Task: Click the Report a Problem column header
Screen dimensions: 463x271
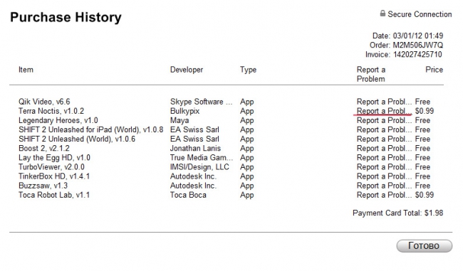Action: (x=371, y=74)
